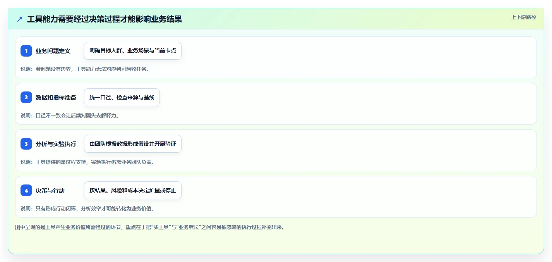Select the 数据和指标准备 step title
The image size is (552, 262).
pos(56,98)
